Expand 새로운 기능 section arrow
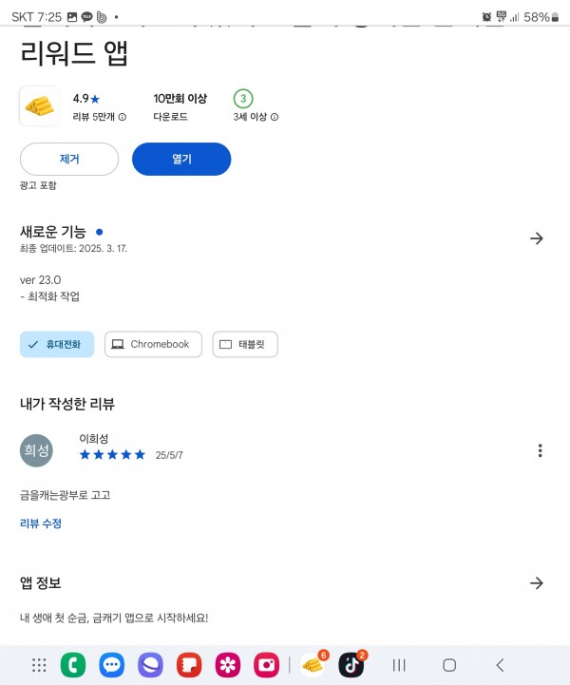Image resolution: width=570 pixels, height=685 pixels. [x=537, y=238]
